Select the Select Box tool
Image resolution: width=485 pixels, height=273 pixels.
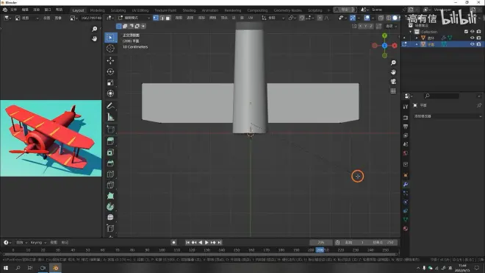coord(110,38)
